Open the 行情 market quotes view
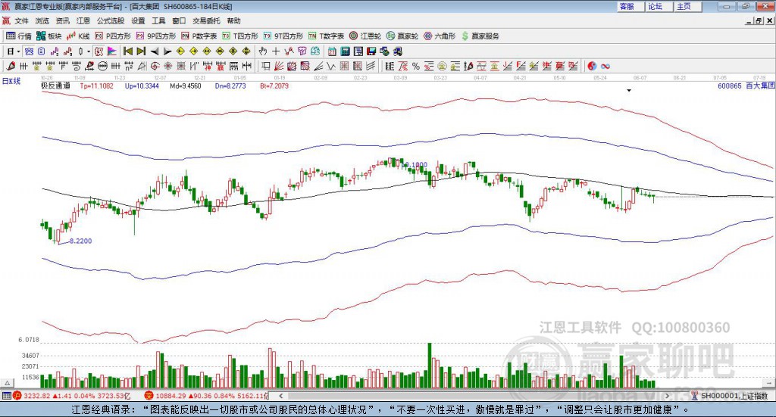This screenshot has width=776, height=417. 18,36
